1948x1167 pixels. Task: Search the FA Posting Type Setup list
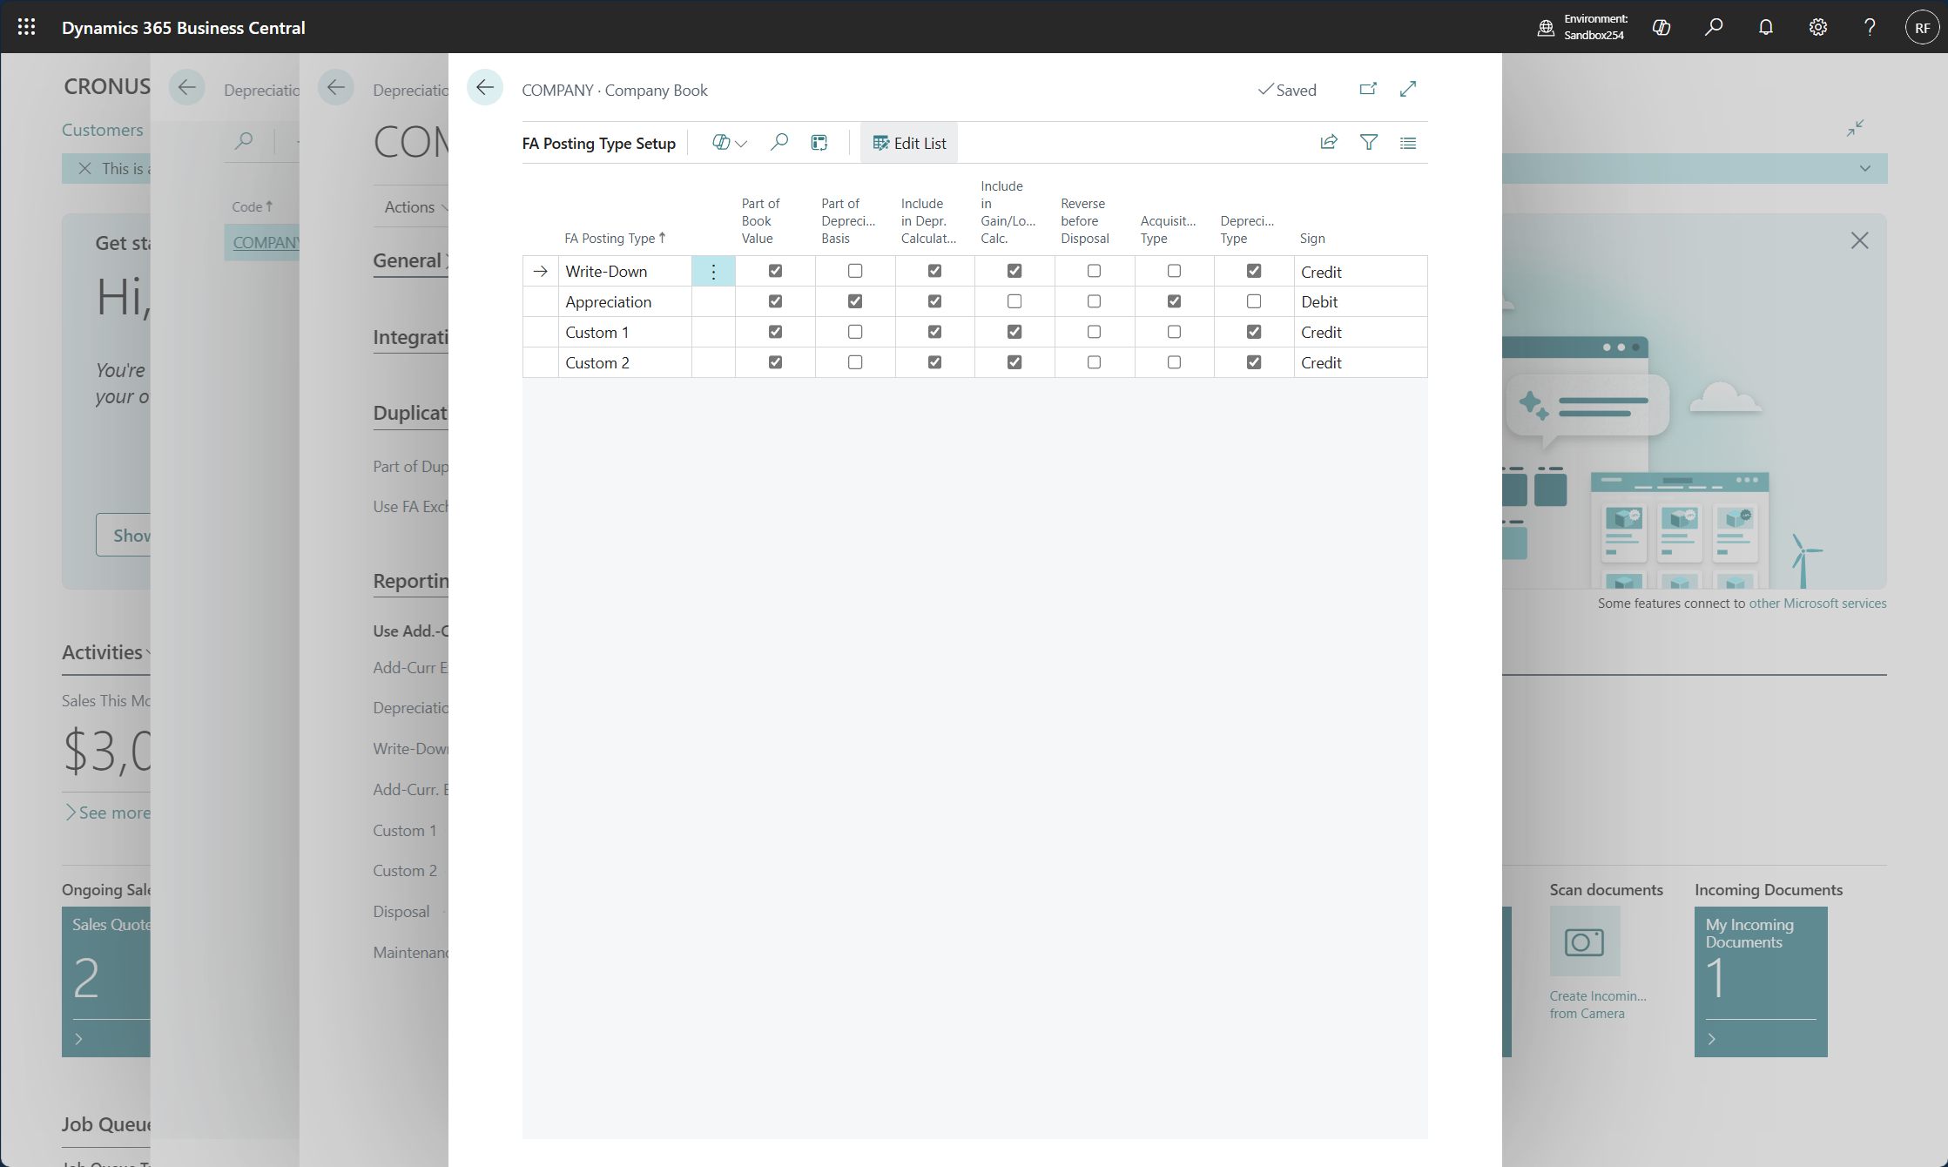779,142
